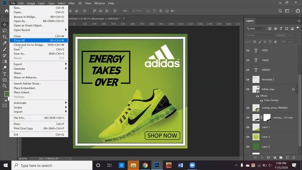Hide Layer 2 visibility eye

pos(248,147)
